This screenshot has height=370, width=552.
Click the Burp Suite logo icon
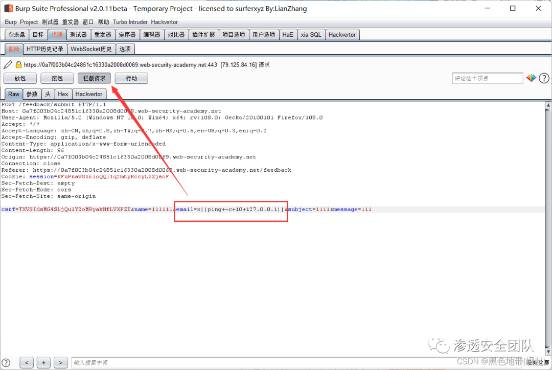(9, 8)
